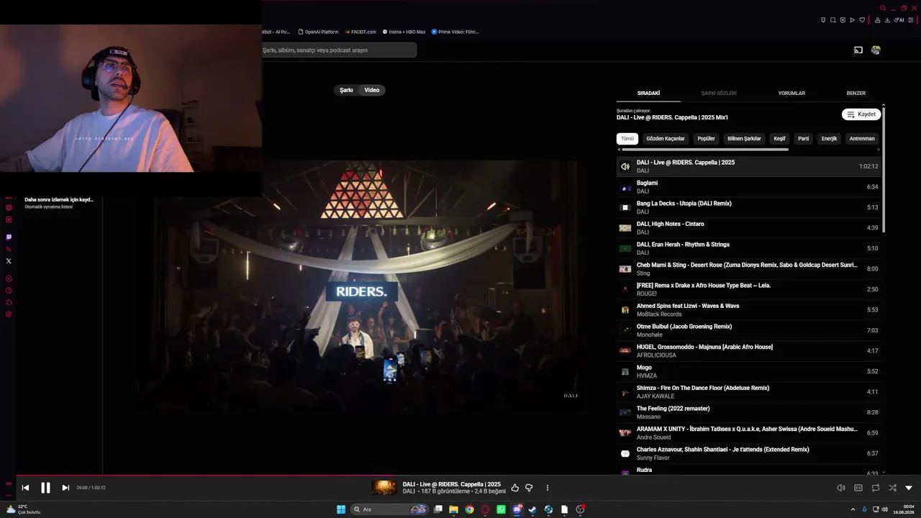
Task: Collapse the player page with the arrow
Action: [x=909, y=488]
